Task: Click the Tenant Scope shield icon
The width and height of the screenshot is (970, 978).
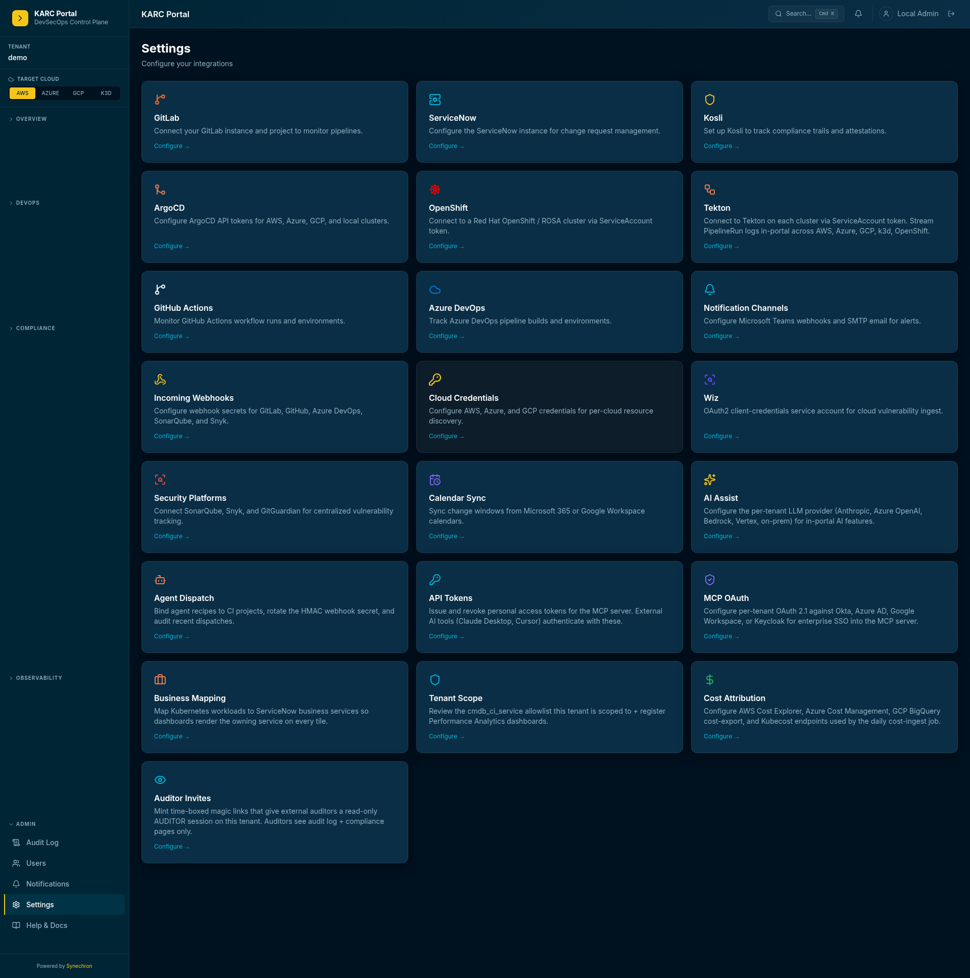Action: [434, 680]
